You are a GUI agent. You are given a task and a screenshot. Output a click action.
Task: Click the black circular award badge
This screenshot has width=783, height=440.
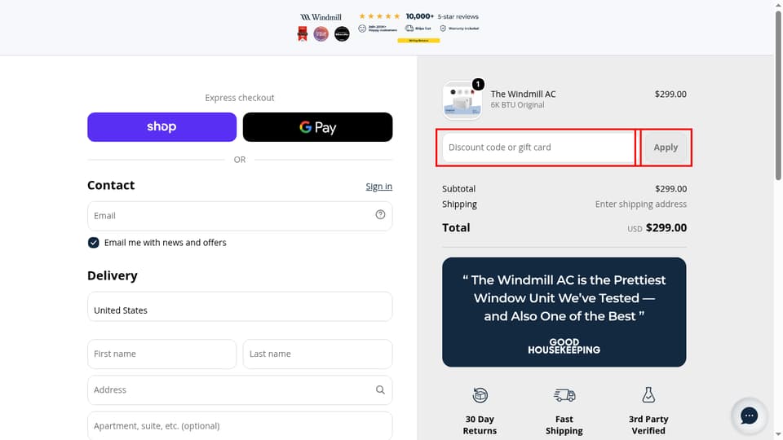[x=342, y=34]
